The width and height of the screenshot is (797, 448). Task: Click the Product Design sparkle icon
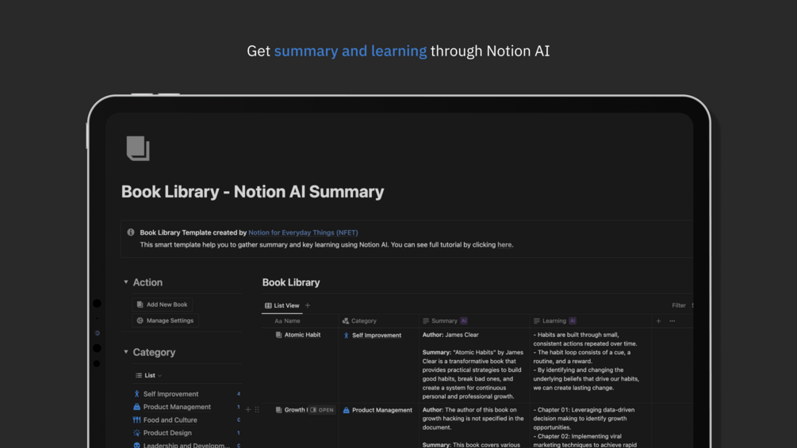[x=136, y=433]
